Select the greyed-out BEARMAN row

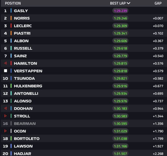click(84, 124)
